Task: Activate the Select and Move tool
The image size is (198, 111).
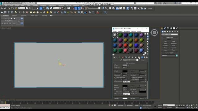Action: (x=41, y=8)
